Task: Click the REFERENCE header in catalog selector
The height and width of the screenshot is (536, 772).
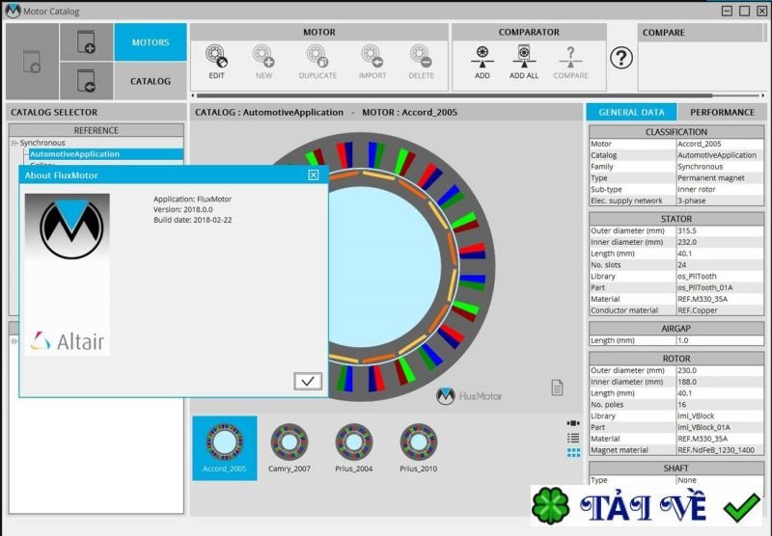Action: (96, 130)
